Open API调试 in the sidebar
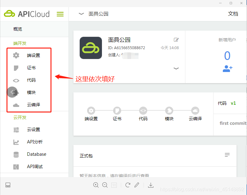 (x=35, y=167)
